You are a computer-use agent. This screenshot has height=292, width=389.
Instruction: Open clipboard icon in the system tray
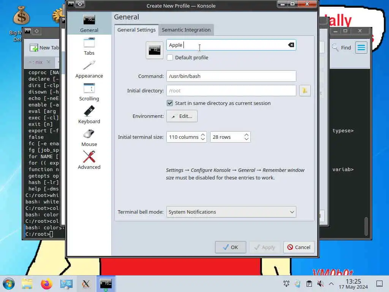click(309, 283)
